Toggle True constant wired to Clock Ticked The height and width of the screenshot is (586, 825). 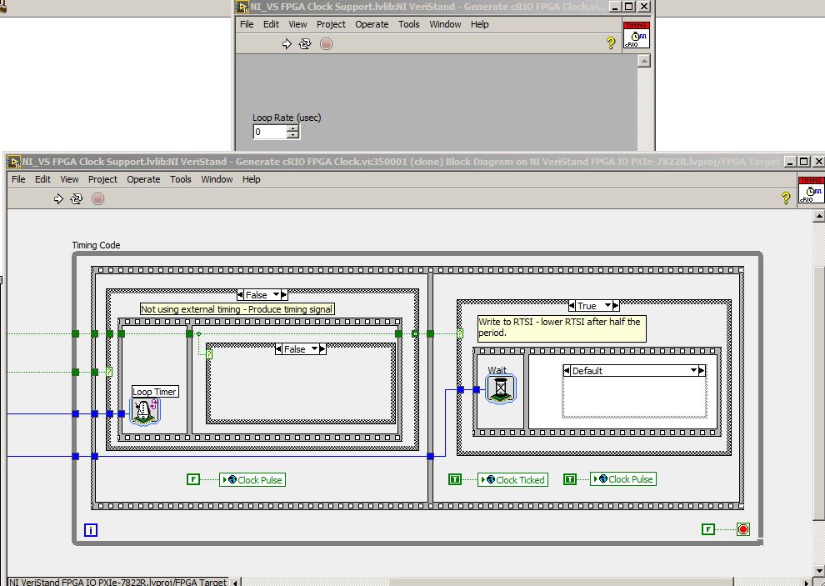click(x=455, y=479)
